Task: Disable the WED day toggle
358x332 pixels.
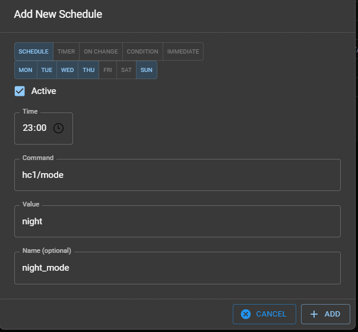Action: tap(68, 70)
